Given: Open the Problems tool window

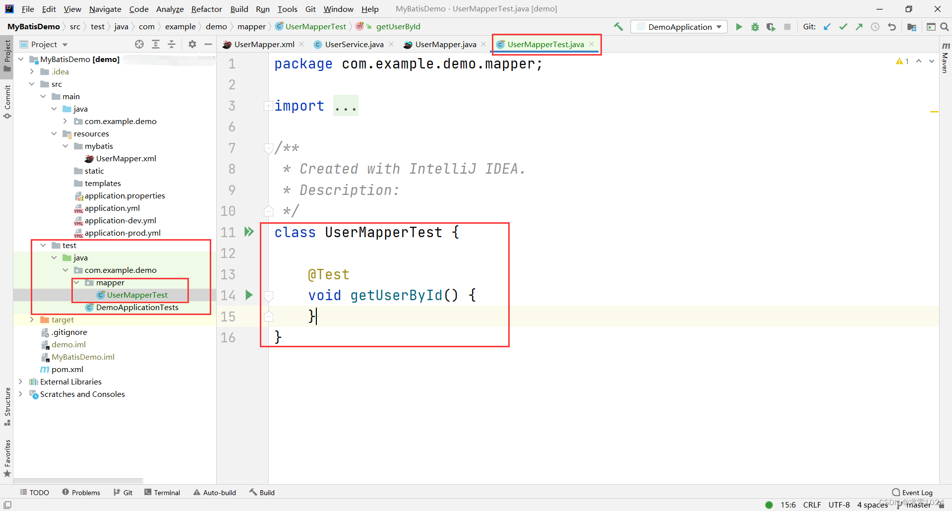Looking at the screenshot, I should [81, 493].
